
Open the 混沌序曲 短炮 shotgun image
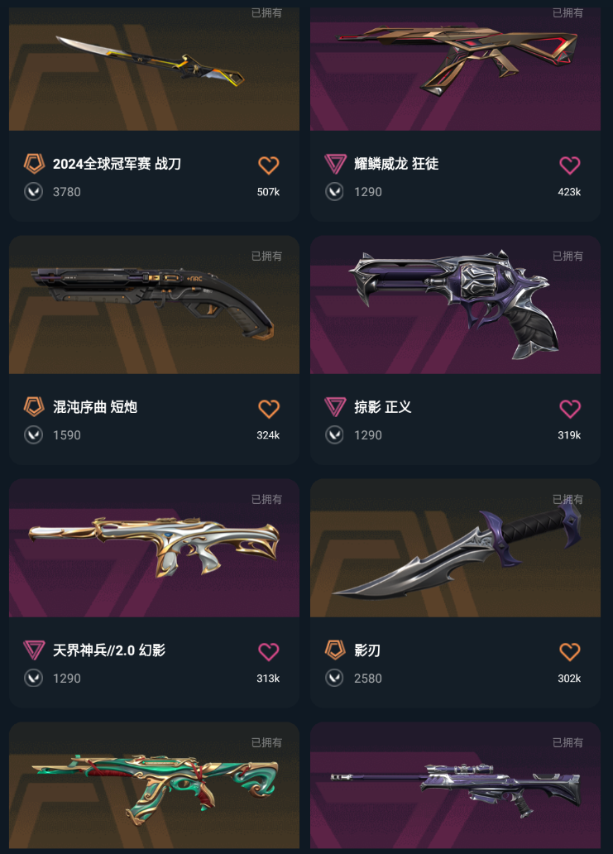(x=154, y=305)
